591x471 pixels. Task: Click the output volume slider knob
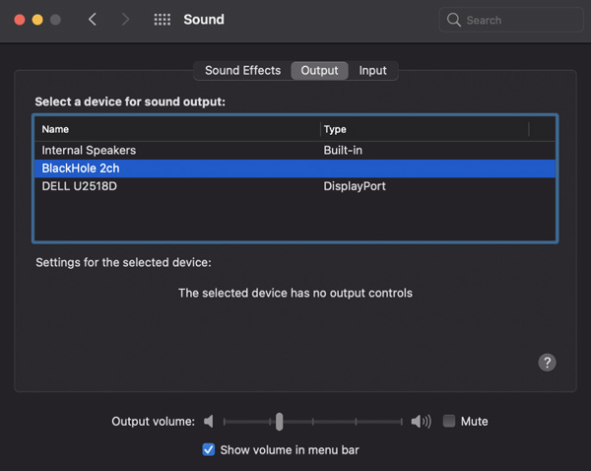(x=280, y=422)
